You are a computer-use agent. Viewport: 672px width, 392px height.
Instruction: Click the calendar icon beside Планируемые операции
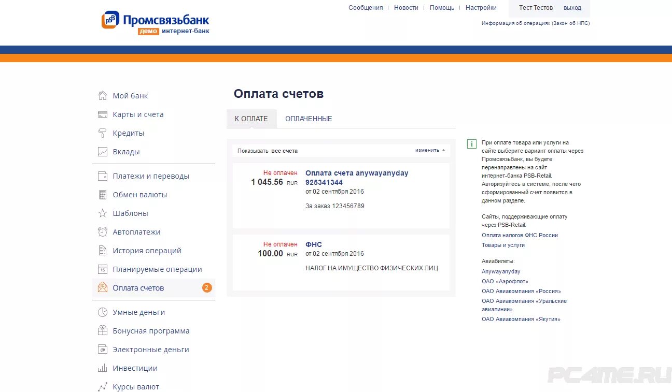coord(103,269)
